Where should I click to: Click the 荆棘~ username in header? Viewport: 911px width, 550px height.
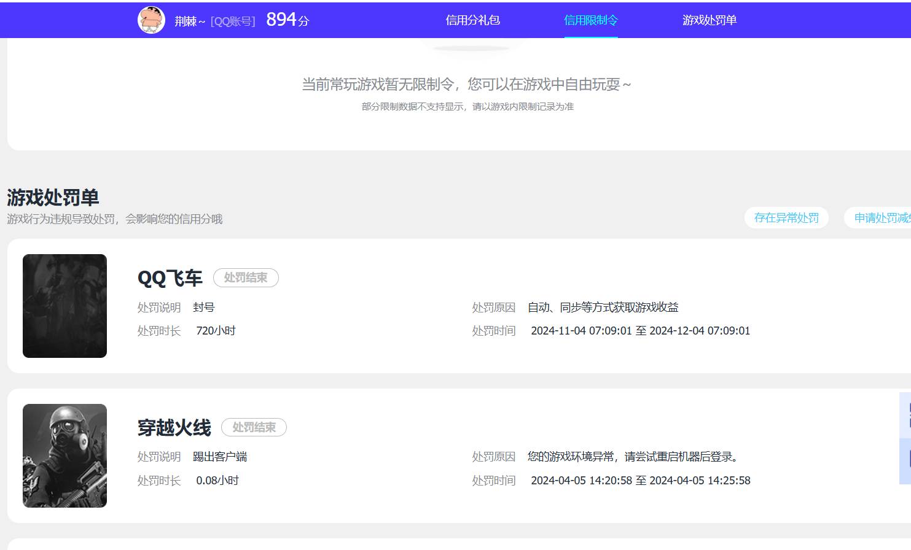pos(189,21)
